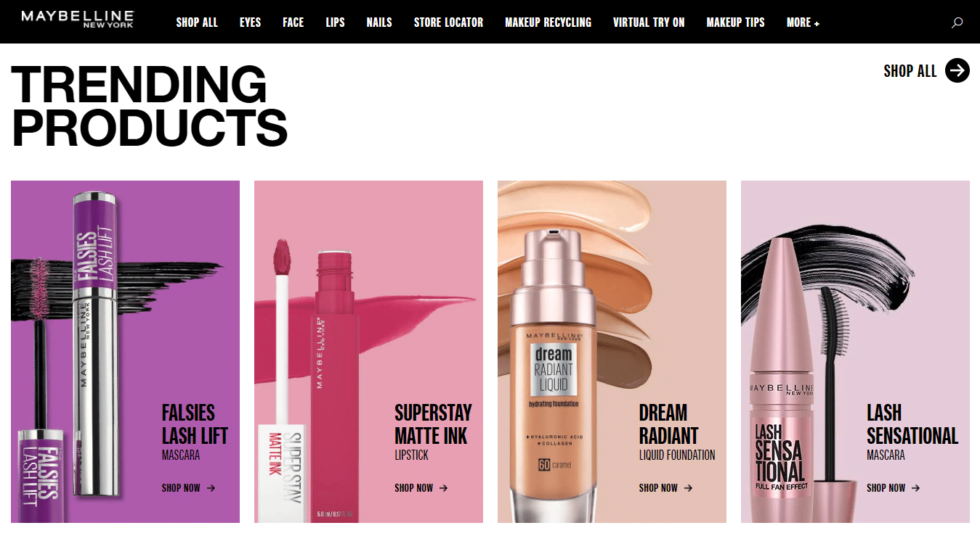
Task: Click Shop Now arrow for Dream Radiant
Action: point(688,488)
